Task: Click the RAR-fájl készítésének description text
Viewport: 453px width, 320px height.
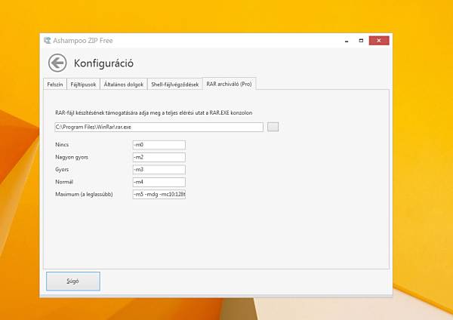Action: (154, 112)
